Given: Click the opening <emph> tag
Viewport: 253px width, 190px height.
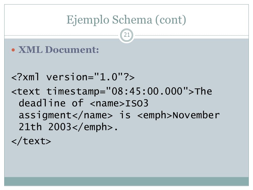Looking at the screenshot, I should click(155, 116).
